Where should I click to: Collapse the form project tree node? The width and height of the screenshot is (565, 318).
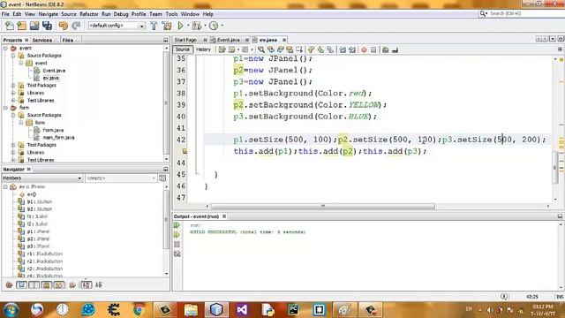point(5,108)
